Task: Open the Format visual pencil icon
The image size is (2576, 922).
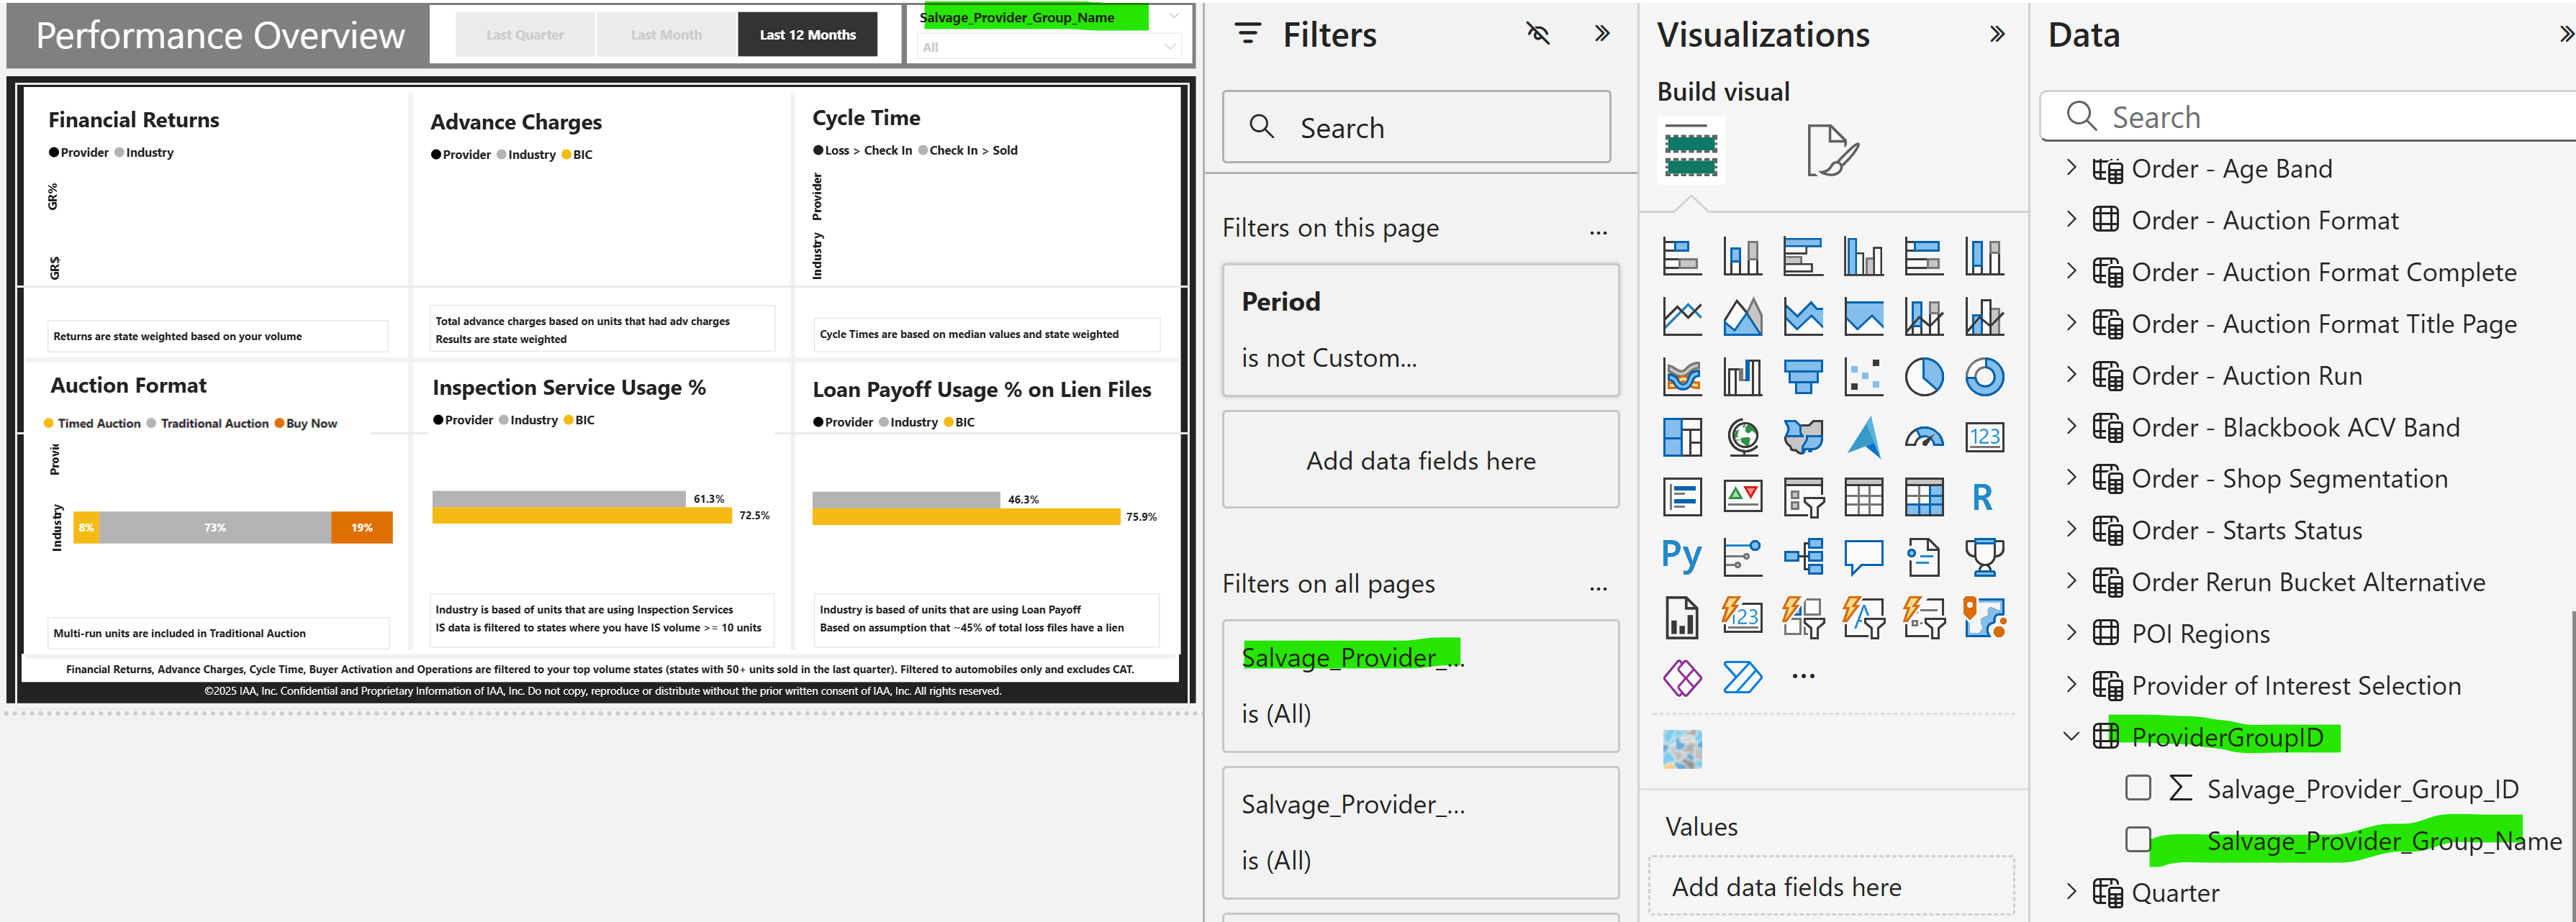Action: [x=1831, y=151]
